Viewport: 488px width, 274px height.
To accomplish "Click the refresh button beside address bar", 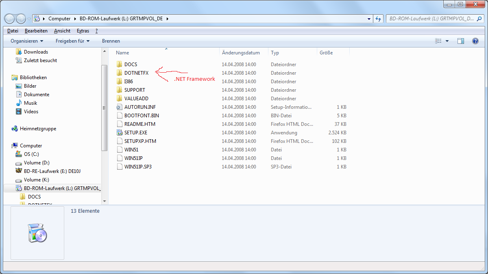I will click(379, 19).
